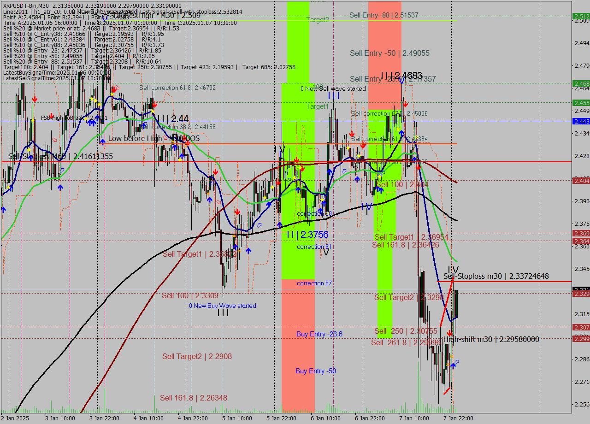This screenshot has height=424, width=590.
Task: Click the "6 Jan 22:00" time label
Action: [370, 418]
